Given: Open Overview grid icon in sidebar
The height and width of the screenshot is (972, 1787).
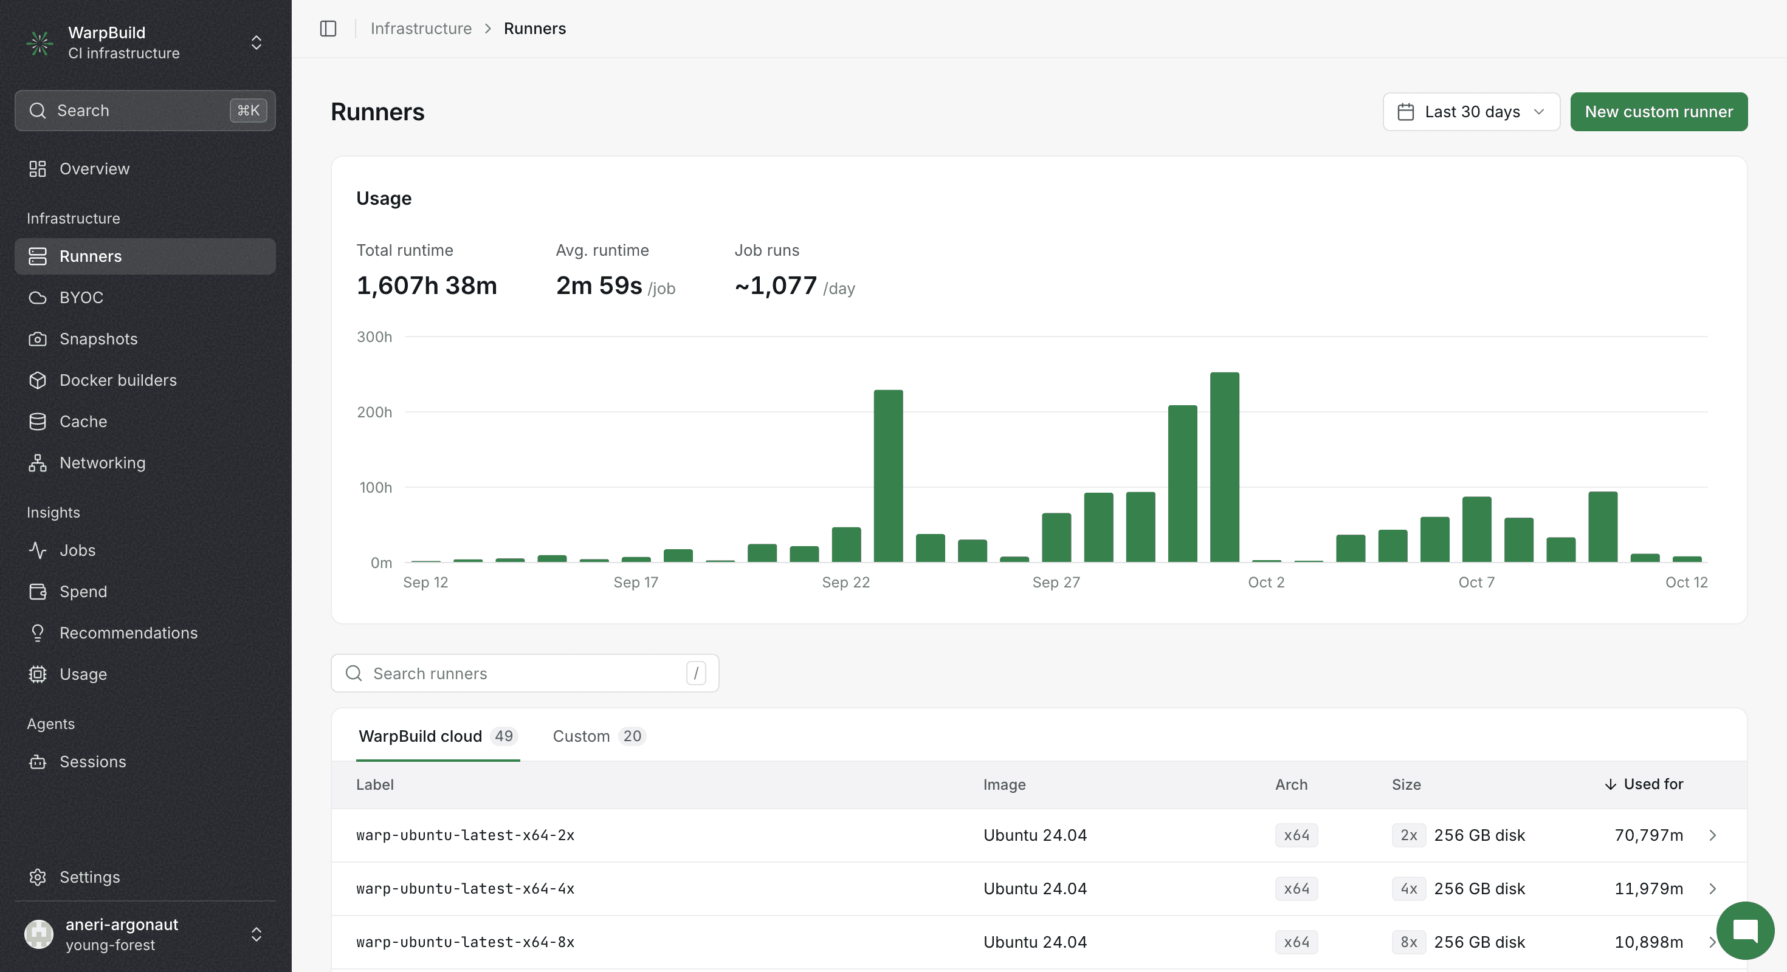Looking at the screenshot, I should click(x=38, y=168).
